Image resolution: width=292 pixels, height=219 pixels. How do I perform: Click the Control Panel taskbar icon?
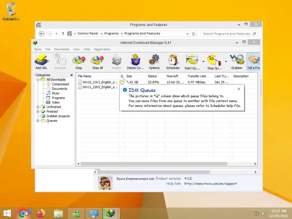tap(94, 213)
